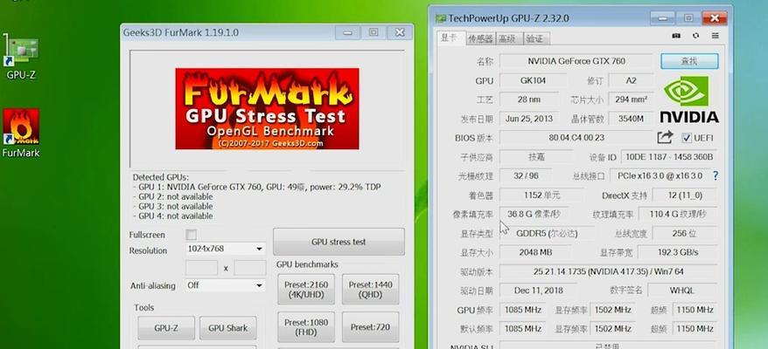Viewport: 768px width, 349px height.
Task: Start the GPU stress test button
Action: 339,242
